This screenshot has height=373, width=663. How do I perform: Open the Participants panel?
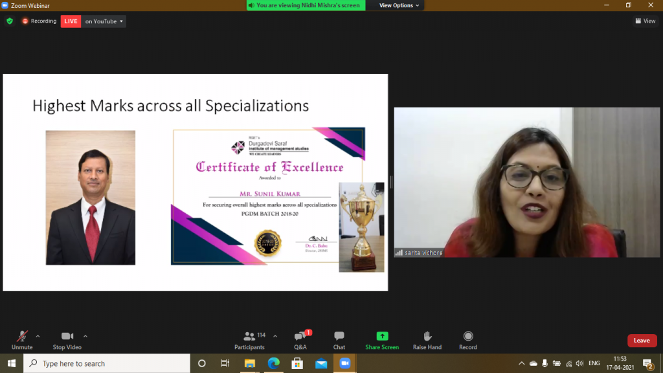tap(250, 341)
